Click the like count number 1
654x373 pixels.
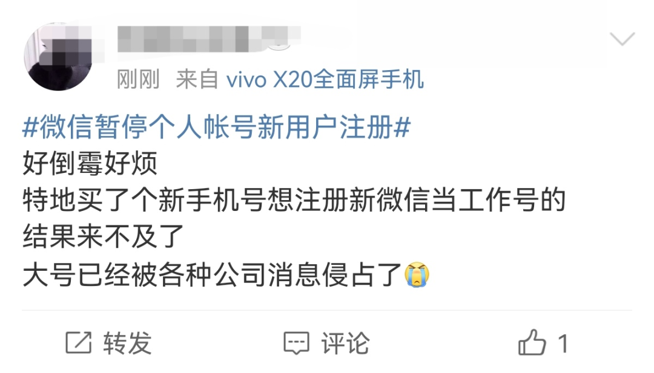click(563, 344)
